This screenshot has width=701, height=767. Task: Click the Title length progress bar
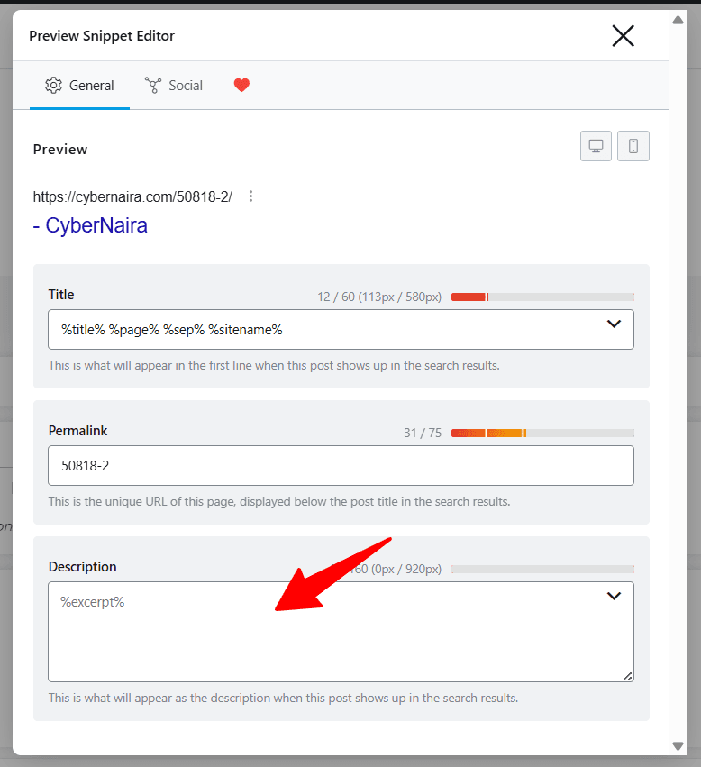[544, 296]
